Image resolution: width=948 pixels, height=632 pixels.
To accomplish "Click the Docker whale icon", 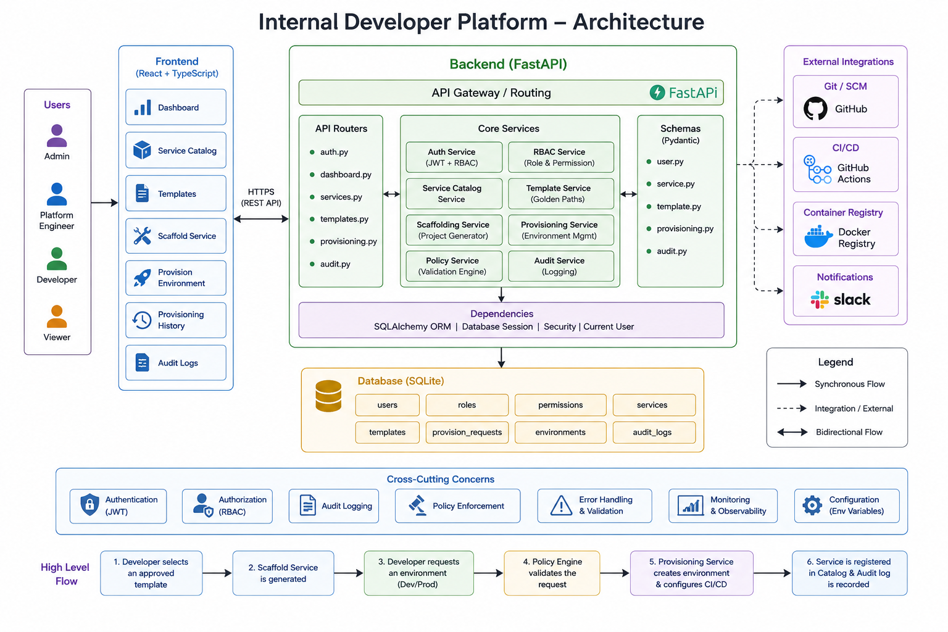I will (818, 236).
